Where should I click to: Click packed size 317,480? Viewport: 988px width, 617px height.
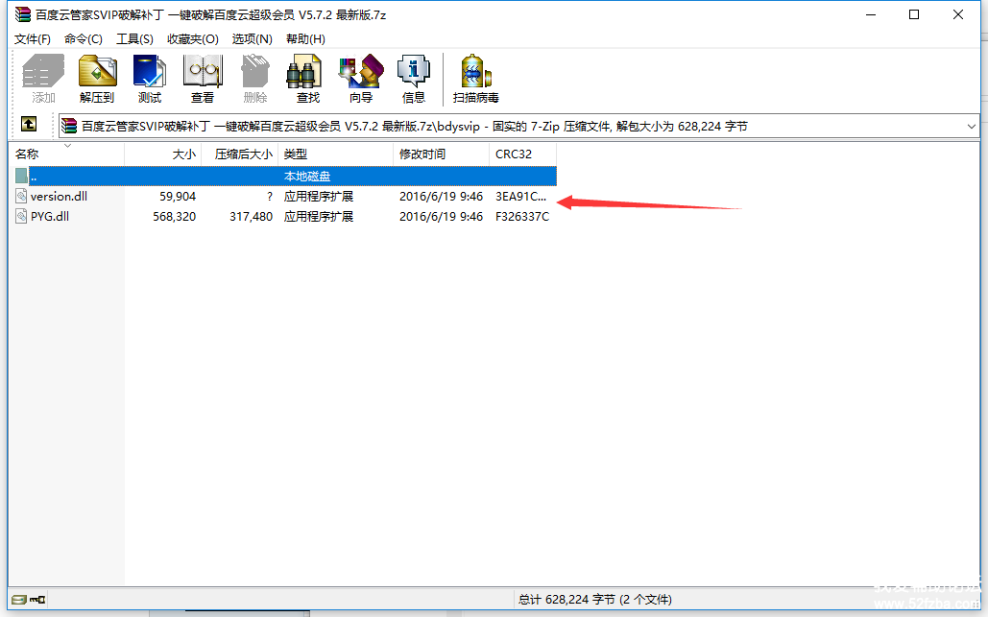[252, 217]
